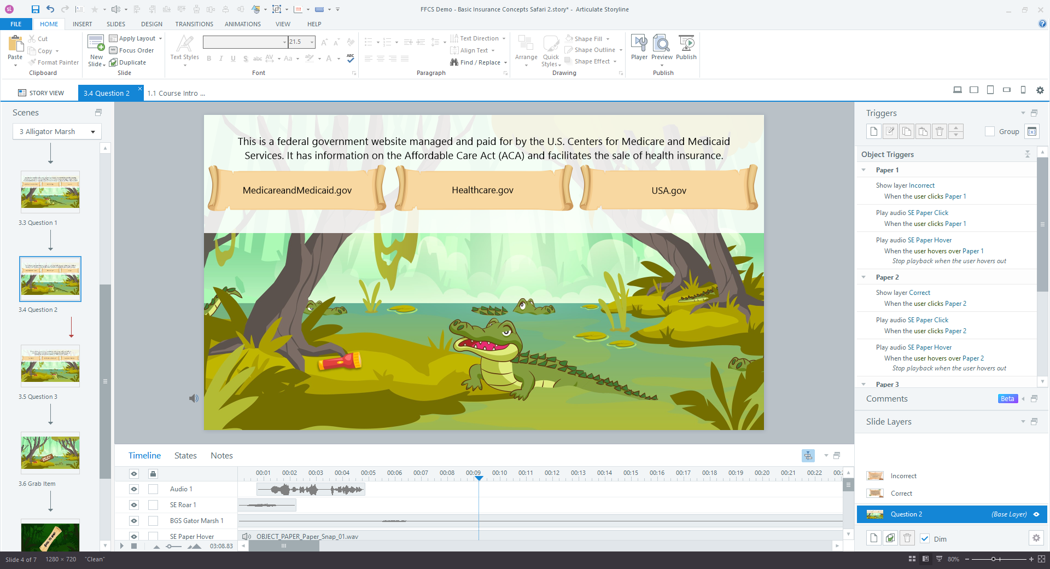Switch to the 1.1 Course Intro tab
This screenshot has width=1050, height=569.
[176, 93]
